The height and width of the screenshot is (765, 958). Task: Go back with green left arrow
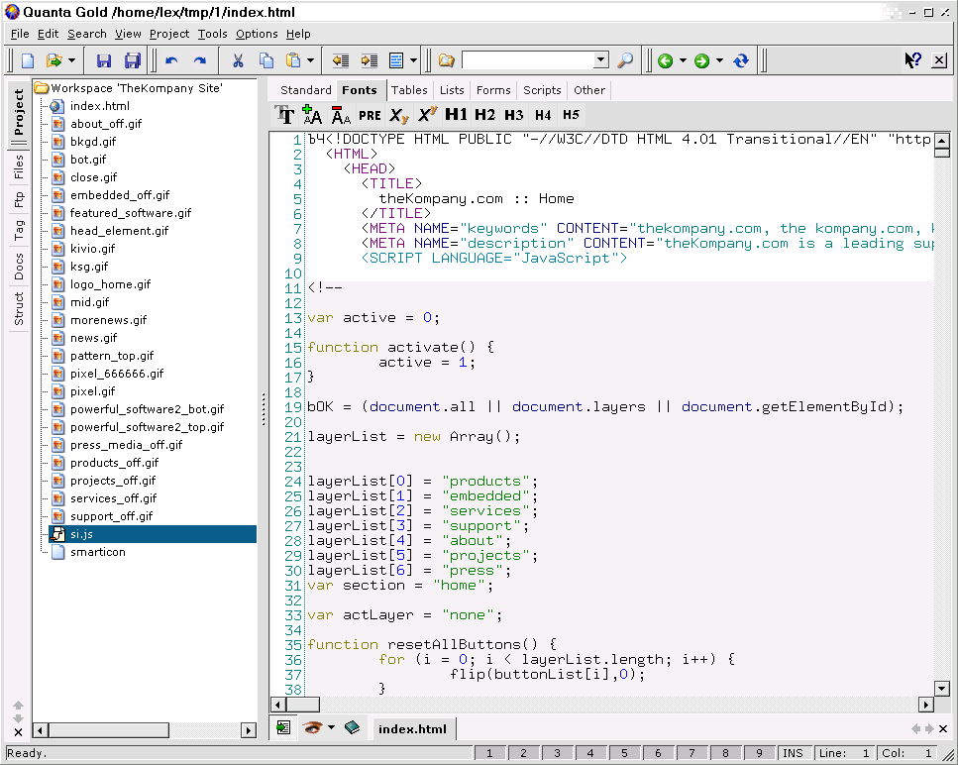[x=666, y=60]
